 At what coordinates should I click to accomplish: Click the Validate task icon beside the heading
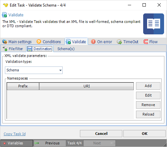[4, 15]
